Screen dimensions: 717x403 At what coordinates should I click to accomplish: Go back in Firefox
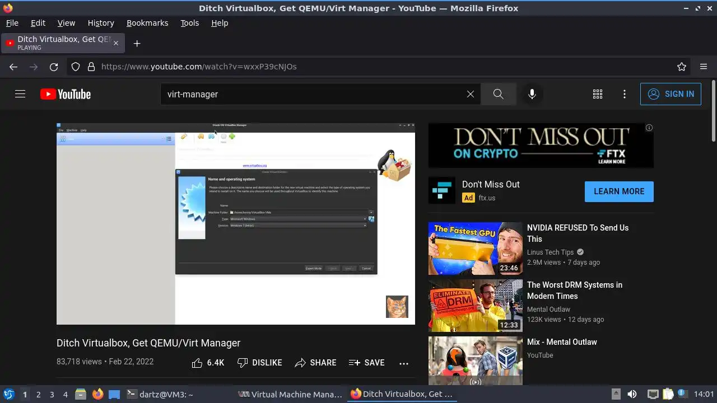point(13,67)
